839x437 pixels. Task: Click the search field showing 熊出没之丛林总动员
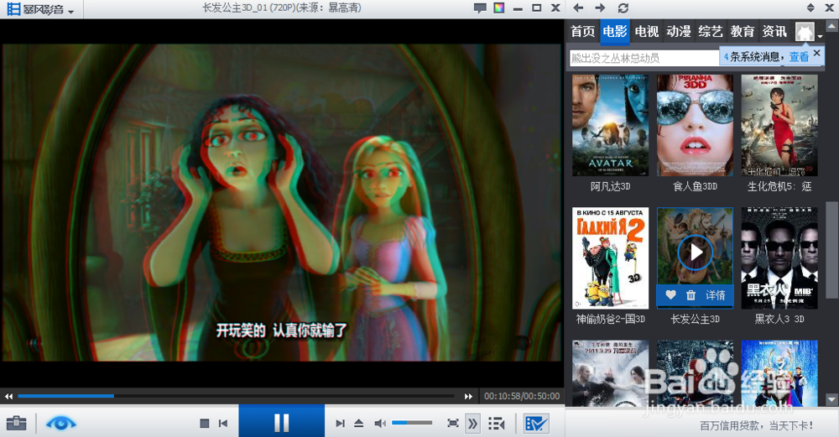coord(644,58)
